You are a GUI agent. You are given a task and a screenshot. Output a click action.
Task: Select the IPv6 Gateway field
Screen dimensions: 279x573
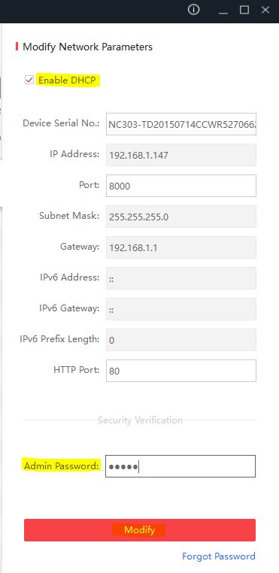click(181, 309)
